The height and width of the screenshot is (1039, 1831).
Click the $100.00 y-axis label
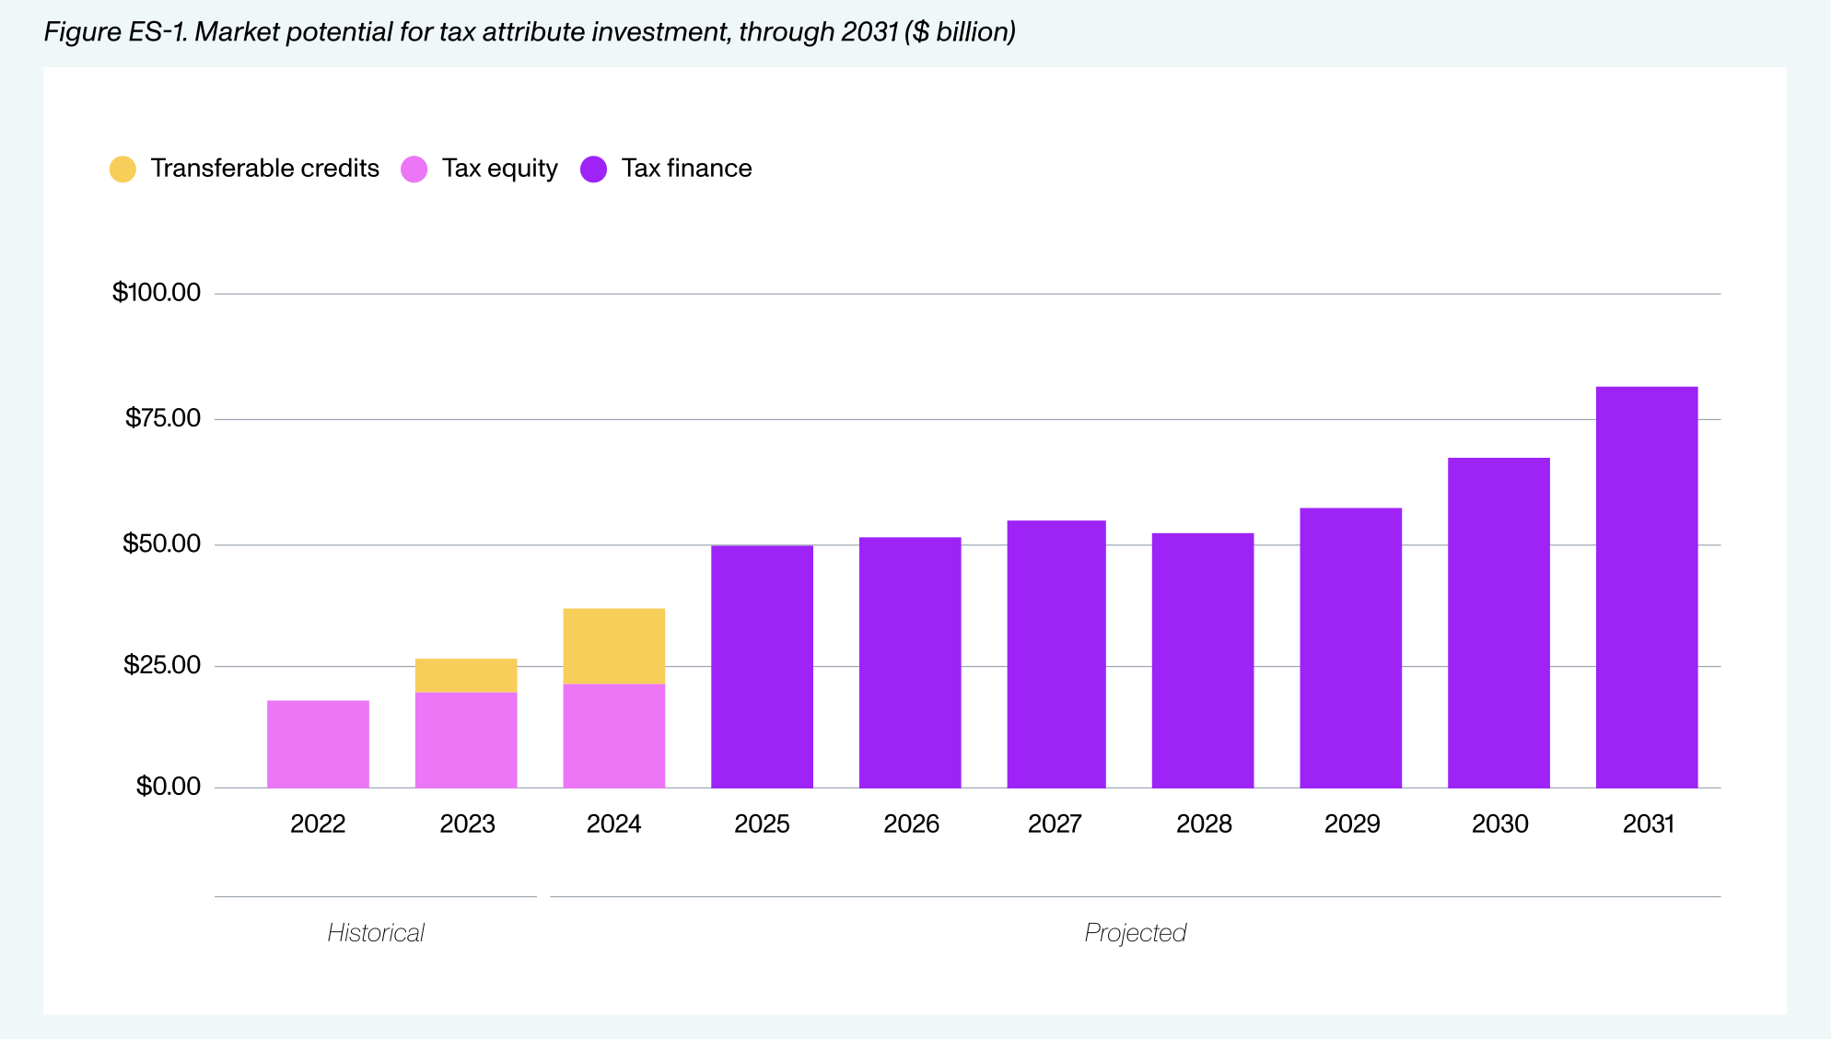point(157,293)
